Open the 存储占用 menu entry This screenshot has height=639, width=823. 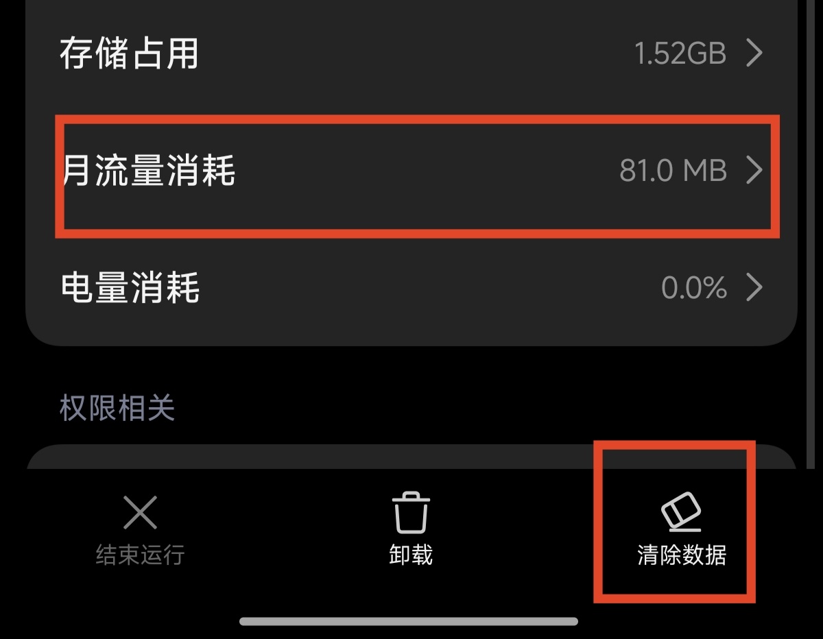(x=411, y=53)
